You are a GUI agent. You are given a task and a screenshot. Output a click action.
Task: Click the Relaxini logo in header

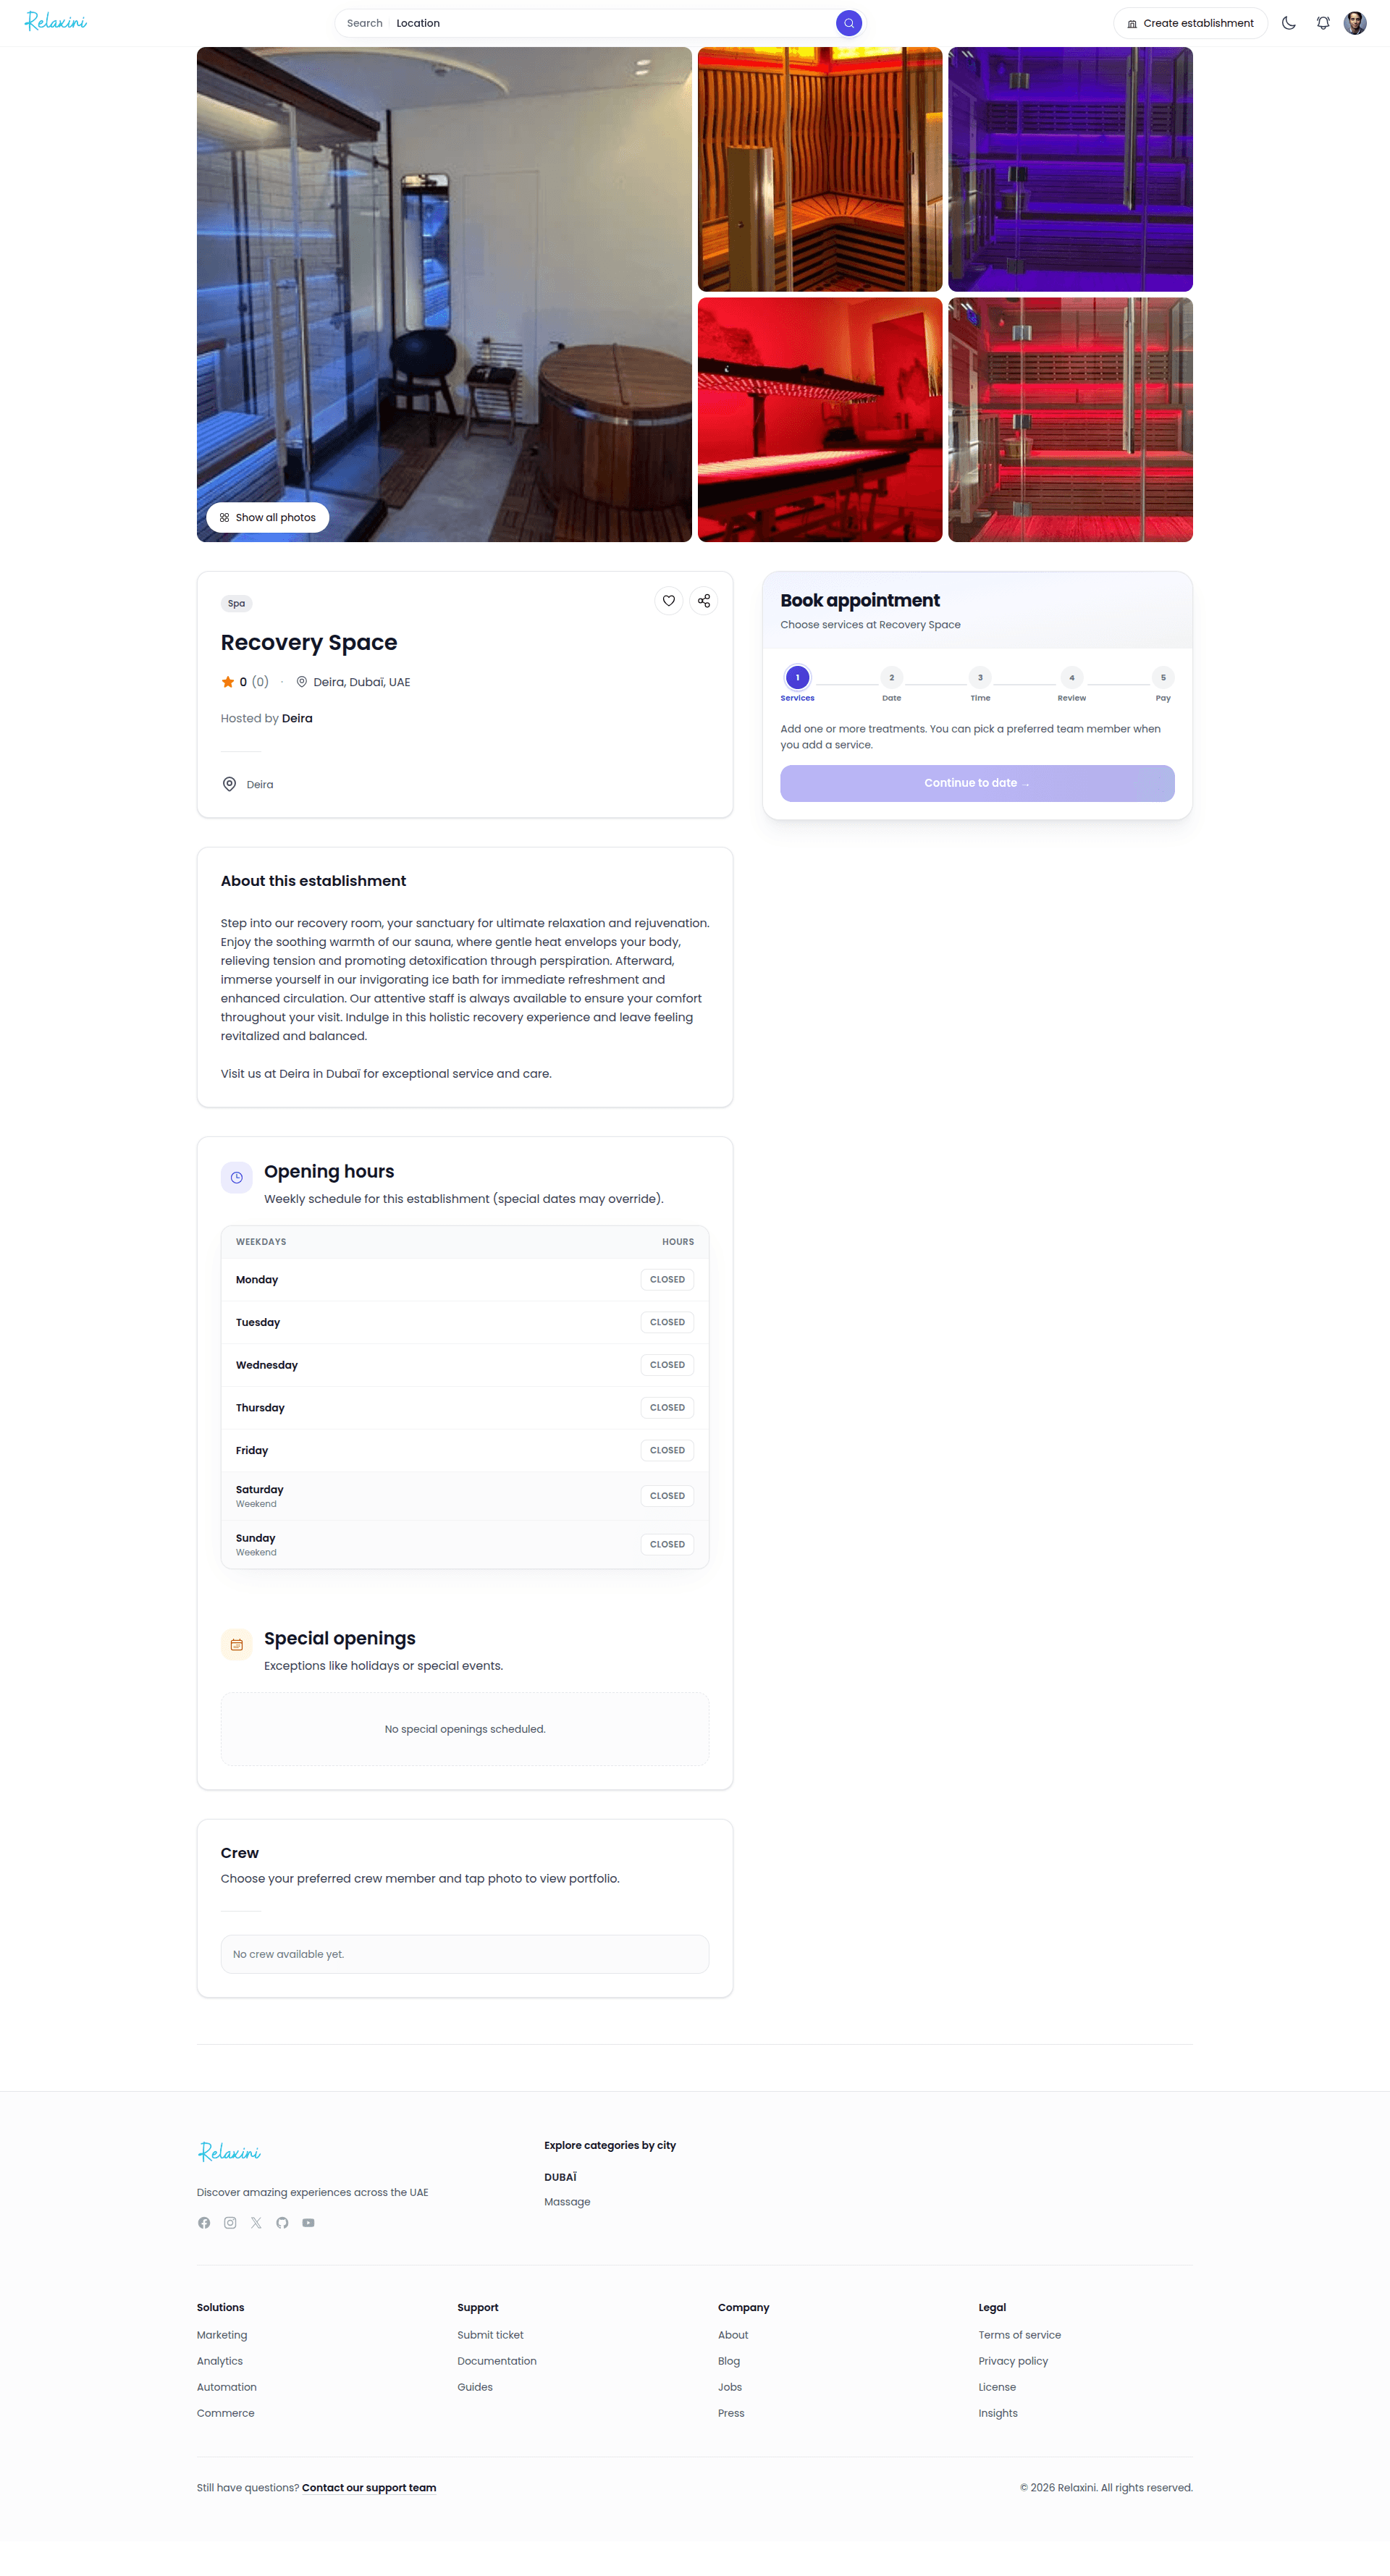(x=56, y=22)
